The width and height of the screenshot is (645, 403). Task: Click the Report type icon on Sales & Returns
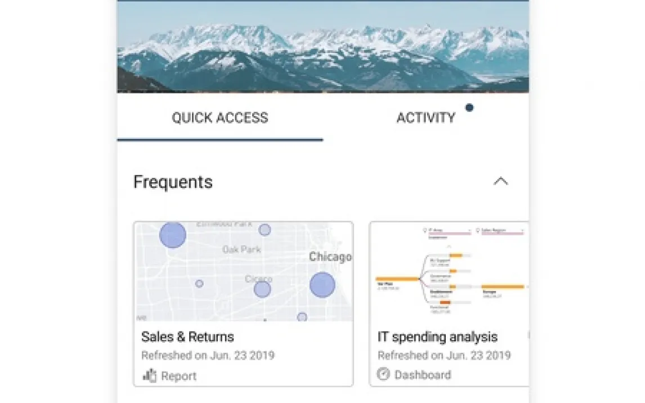pyautogui.click(x=149, y=375)
